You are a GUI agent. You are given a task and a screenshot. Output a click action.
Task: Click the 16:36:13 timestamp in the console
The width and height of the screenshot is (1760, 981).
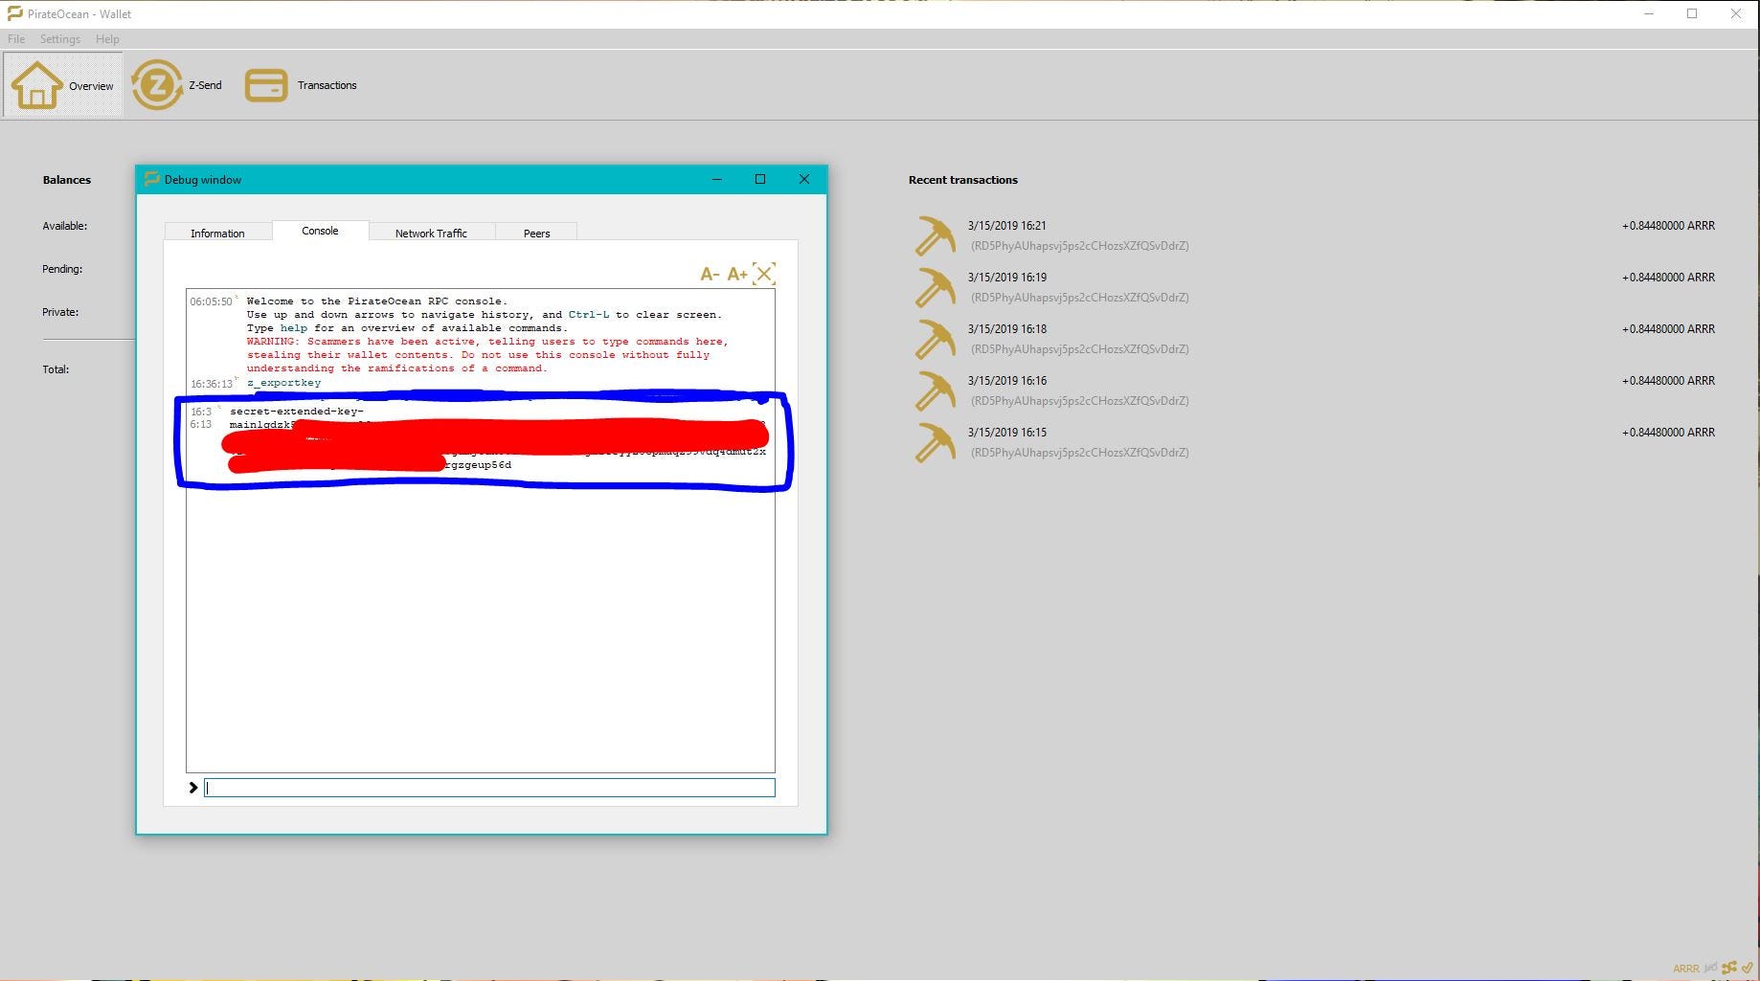point(211,384)
